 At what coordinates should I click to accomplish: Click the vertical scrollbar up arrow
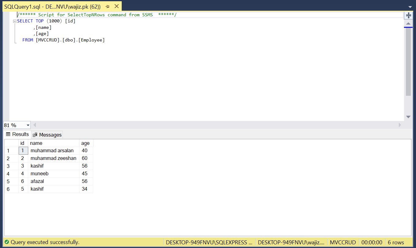point(408,23)
